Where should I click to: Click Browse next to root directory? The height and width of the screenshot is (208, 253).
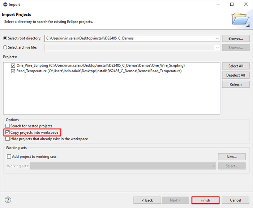click(x=236, y=38)
